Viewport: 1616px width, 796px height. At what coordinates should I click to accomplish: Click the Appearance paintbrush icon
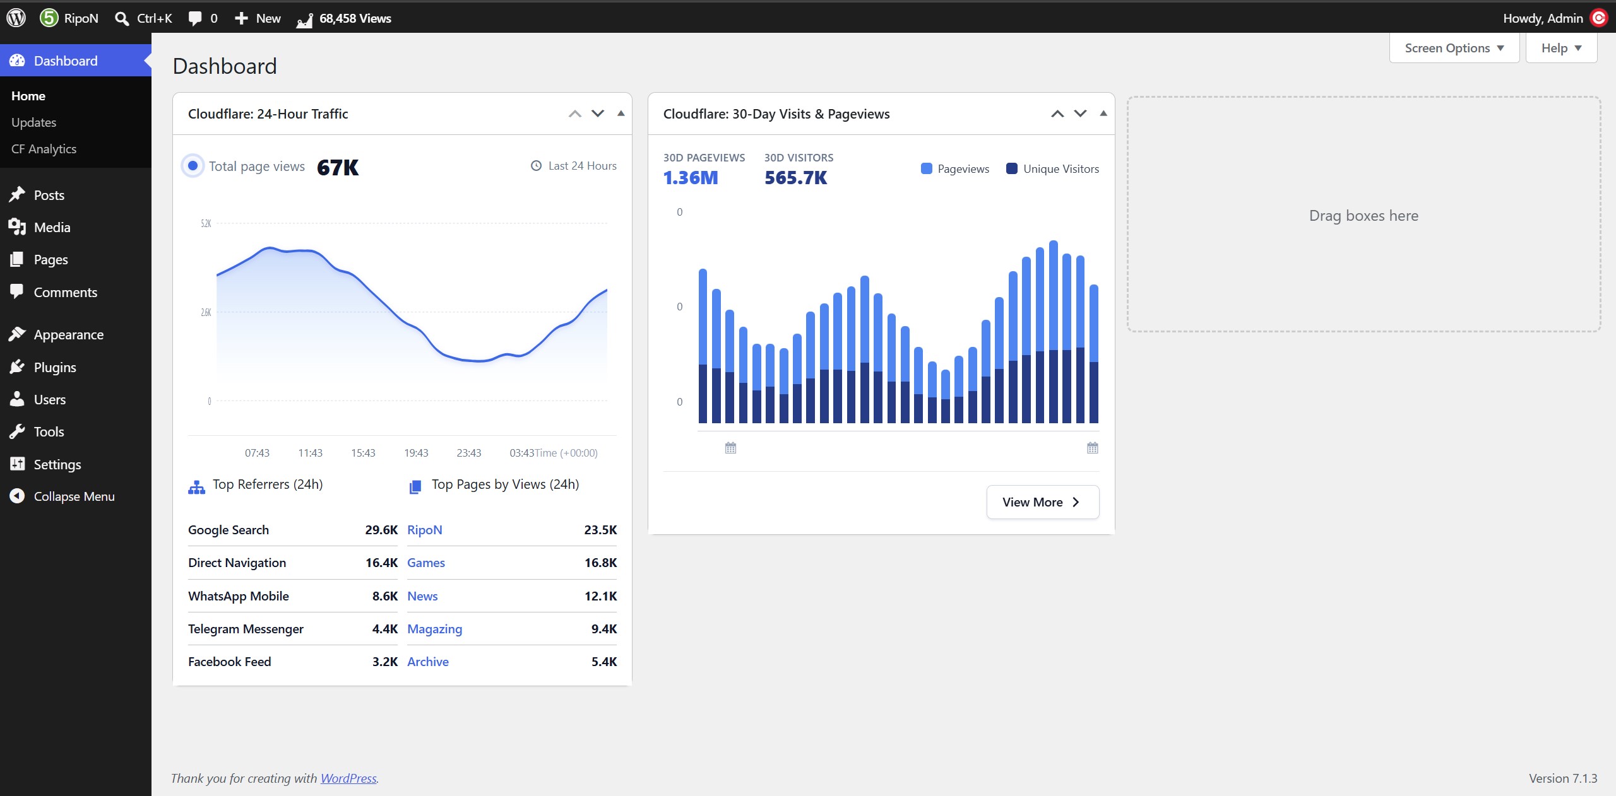(x=17, y=334)
